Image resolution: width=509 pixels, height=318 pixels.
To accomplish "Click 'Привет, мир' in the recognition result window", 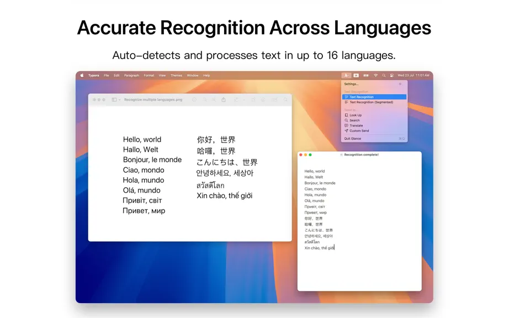I will (316, 213).
